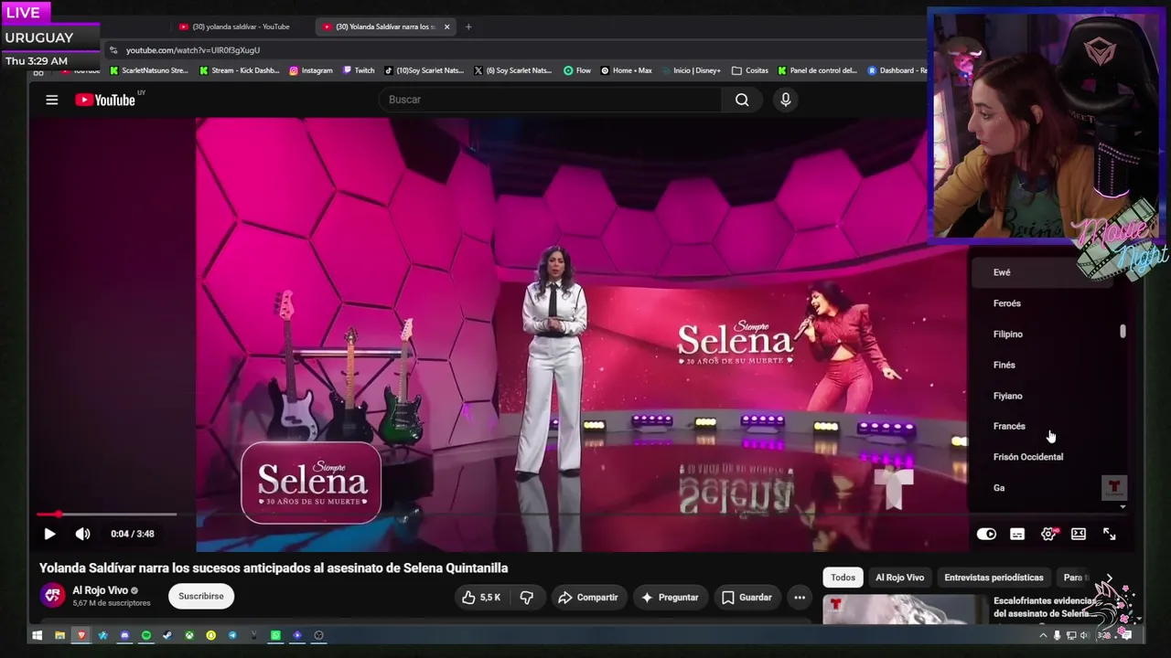Open the Windows Start menu
The image size is (1171, 658).
(x=38, y=635)
